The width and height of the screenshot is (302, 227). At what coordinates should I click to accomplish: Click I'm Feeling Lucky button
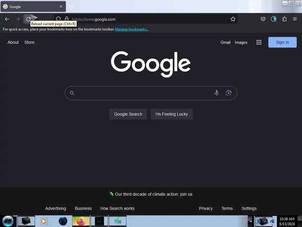click(x=172, y=114)
